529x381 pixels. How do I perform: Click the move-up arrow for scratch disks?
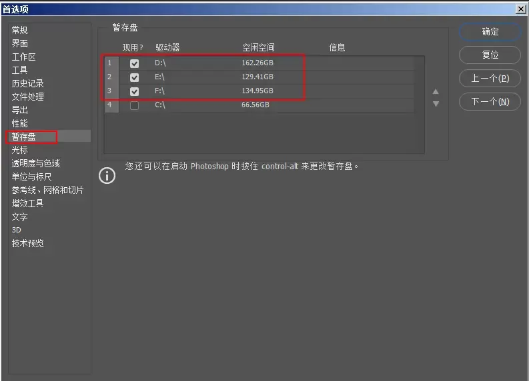436,92
